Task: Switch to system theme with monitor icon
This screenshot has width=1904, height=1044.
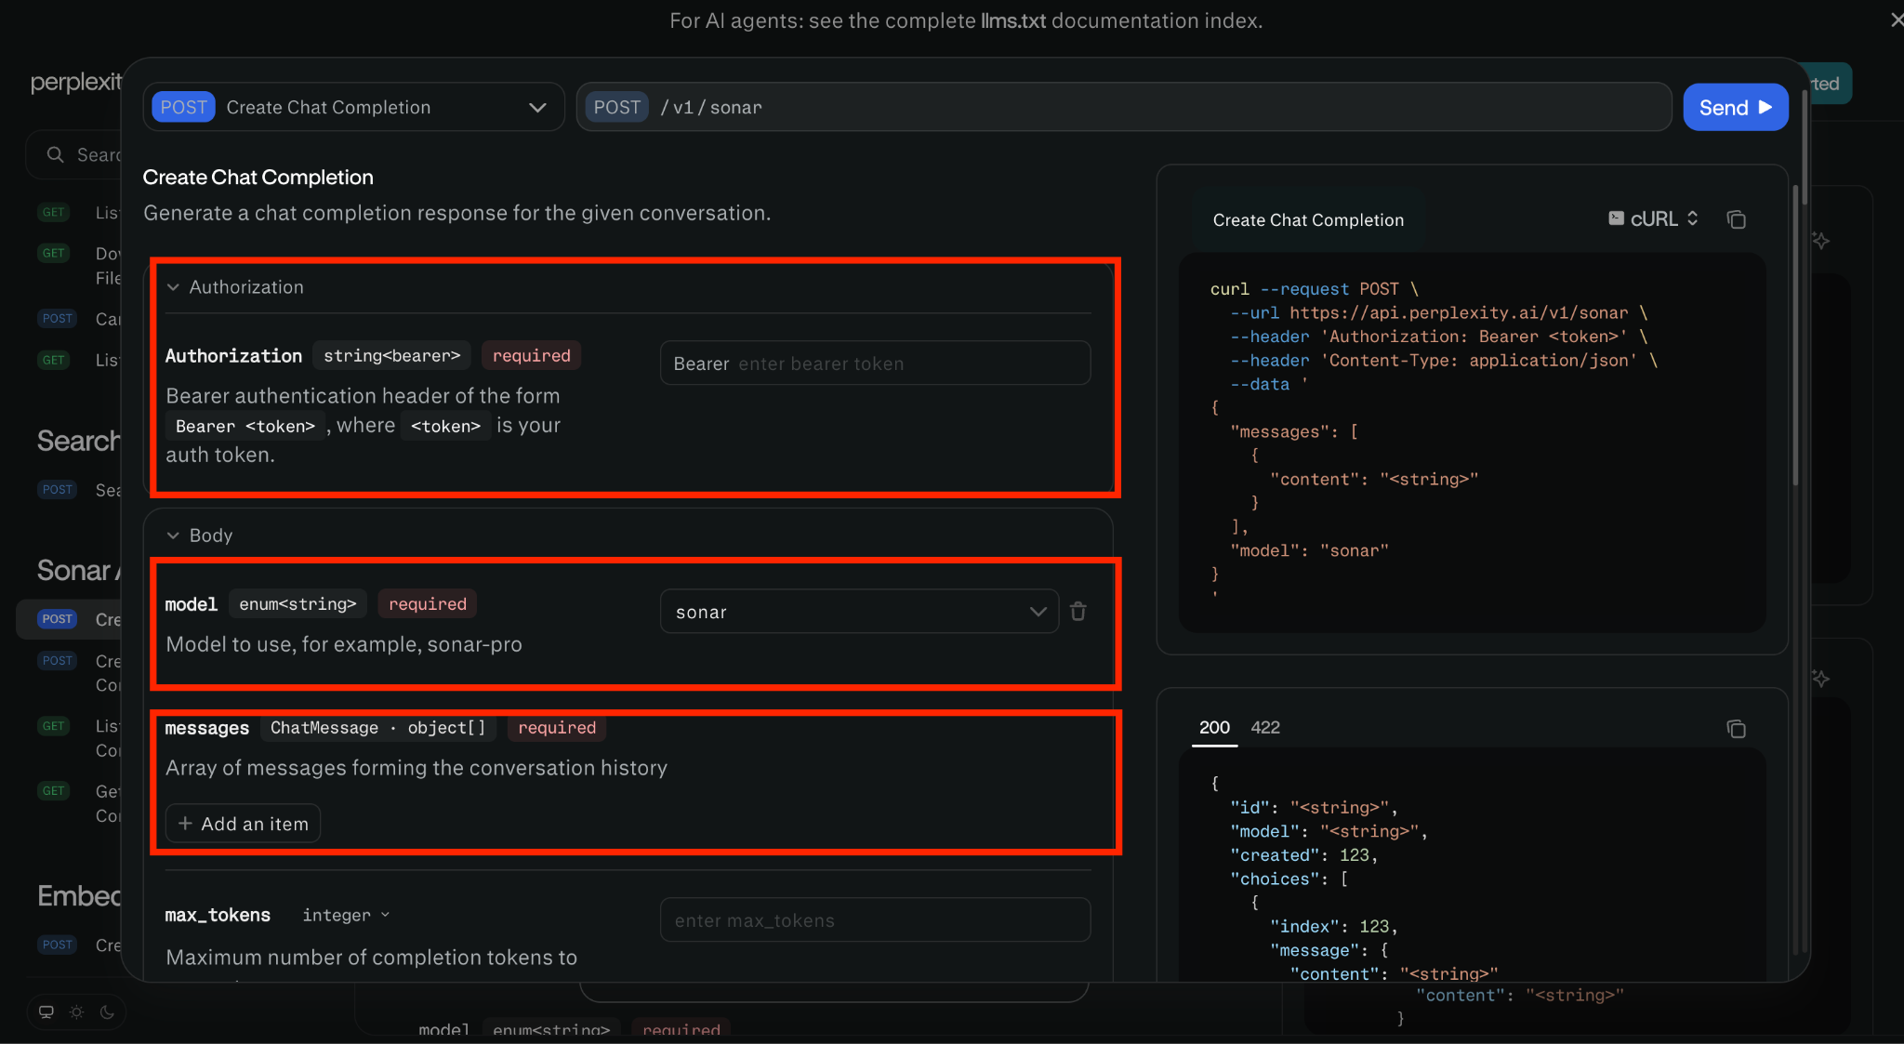Action: coord(46,1011)
